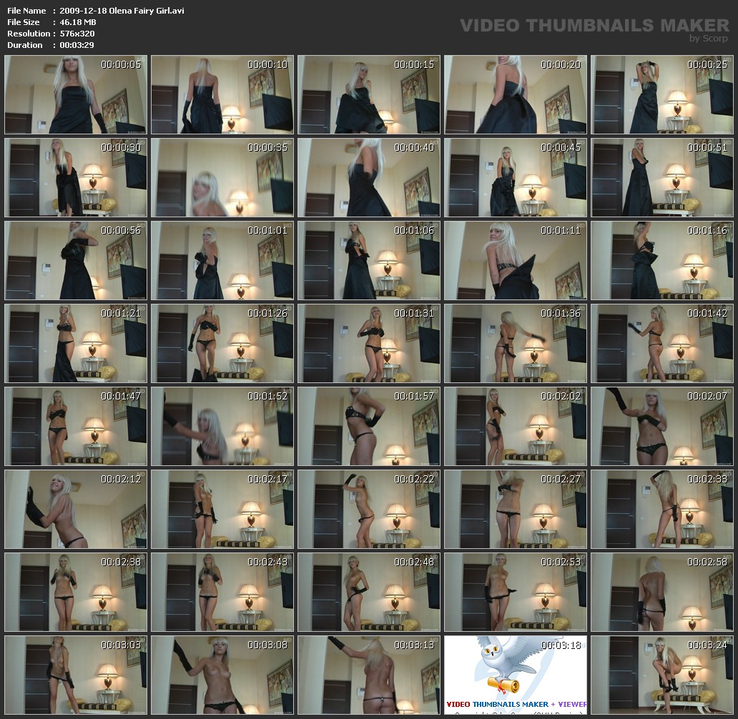This screenshot has height=719, width=738.
Task: Click the 00:00:40 timestamp label
Action: coord(414,147)
